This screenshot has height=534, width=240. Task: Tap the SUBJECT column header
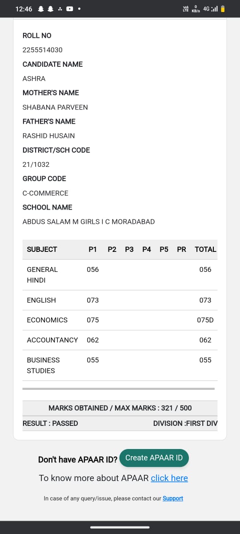click(x=42, y=249)
